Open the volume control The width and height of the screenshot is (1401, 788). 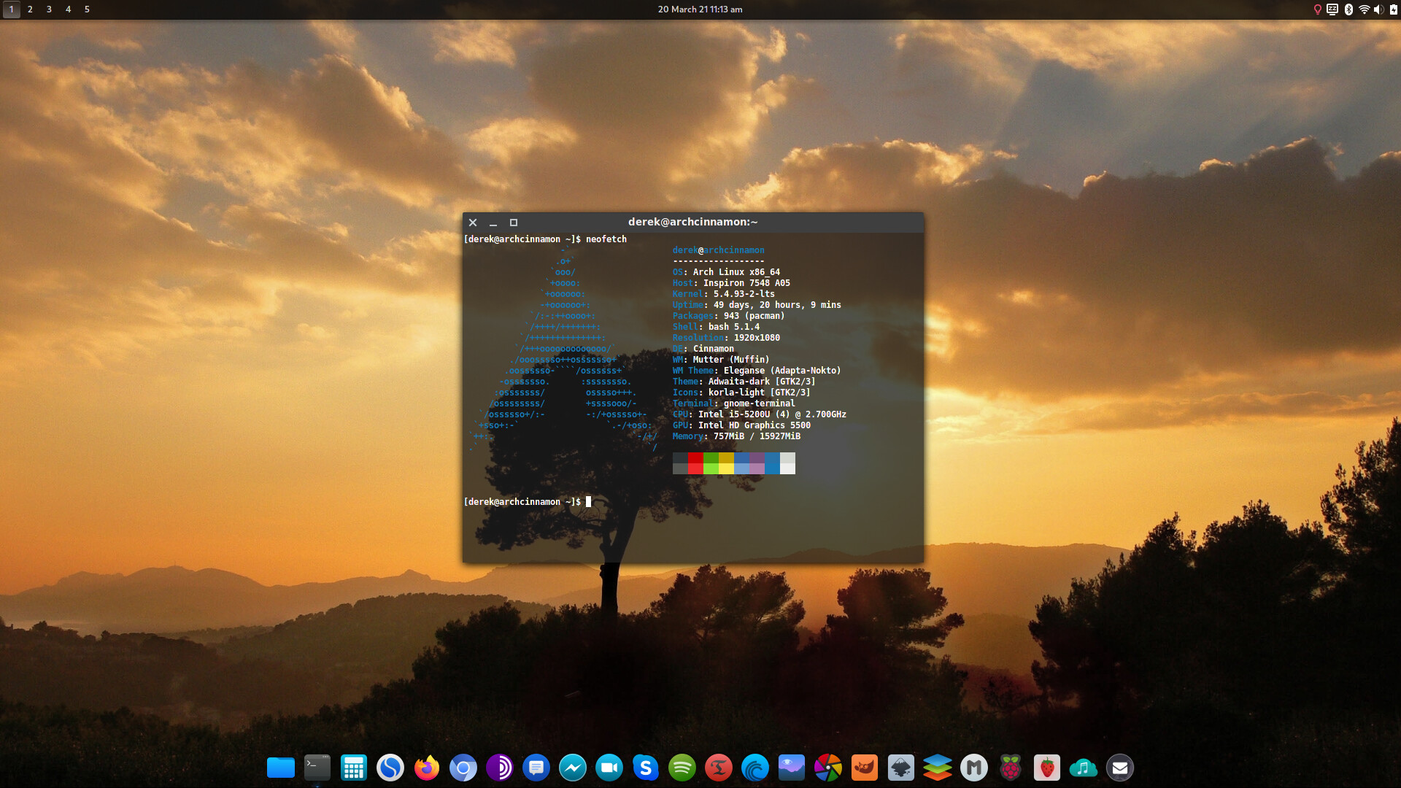point(1379,9)
